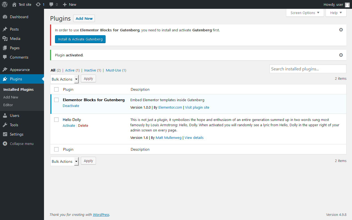
Task: Show All plugins filter
Action: click(56, 70)
